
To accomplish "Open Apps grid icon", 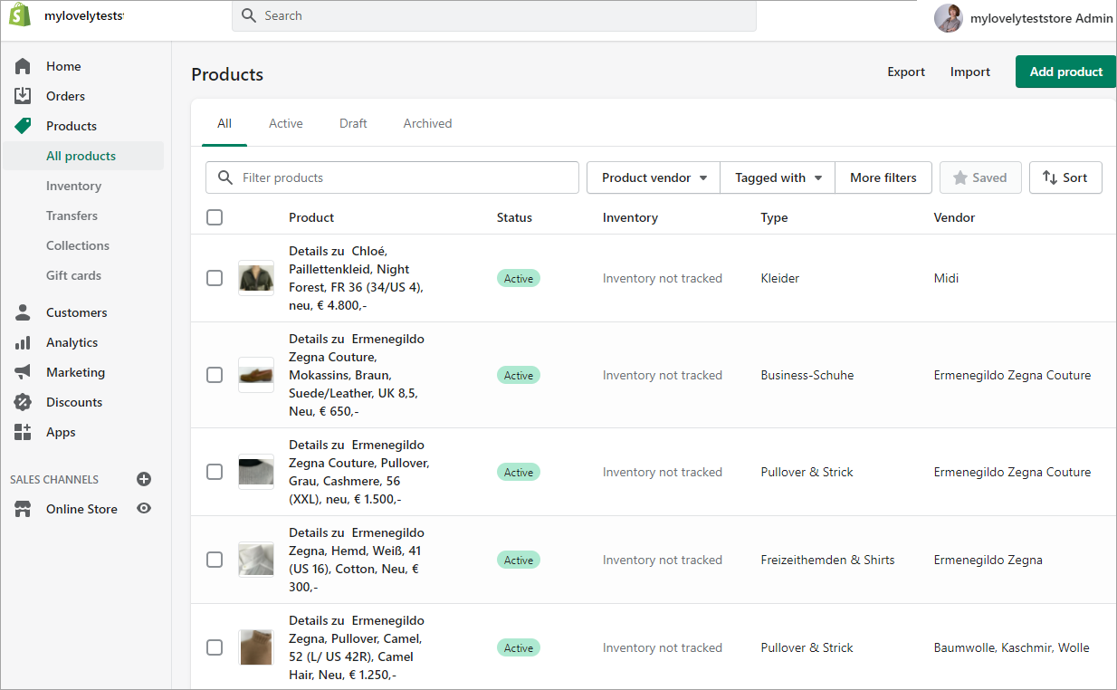I will tap(23, 432).
